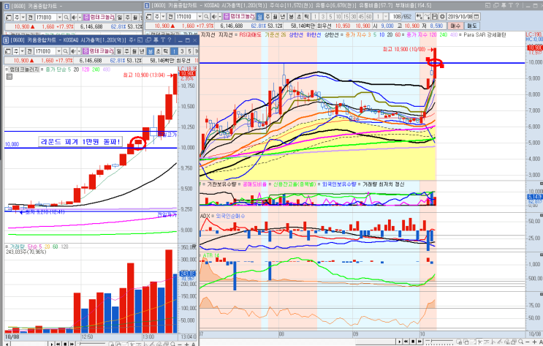Select 분 minute period in front window
Screen dimensions: 543x346
pyautogui.click(x=151, y=51)
